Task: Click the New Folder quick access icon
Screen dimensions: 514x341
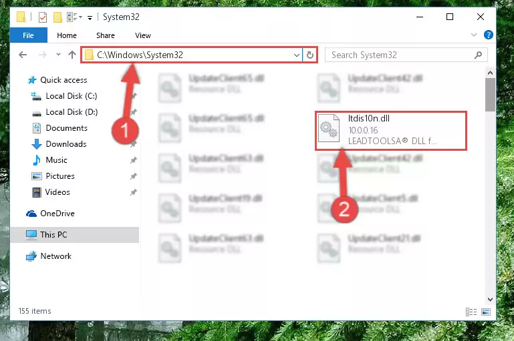Action: pyautogui.click(x=57, y=17)
